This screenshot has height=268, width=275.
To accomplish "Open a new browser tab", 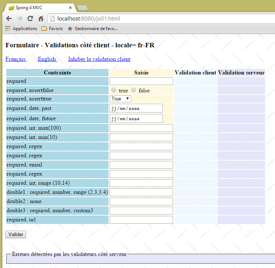I will (x=82, y=8).
